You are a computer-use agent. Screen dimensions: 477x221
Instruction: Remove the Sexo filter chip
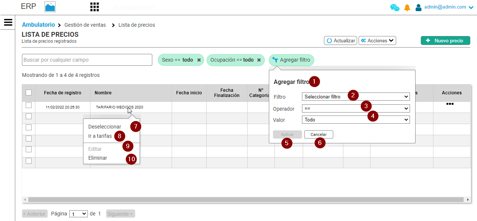pos(199,60)
